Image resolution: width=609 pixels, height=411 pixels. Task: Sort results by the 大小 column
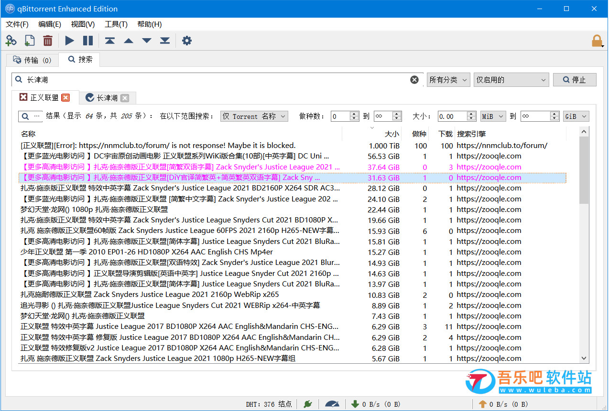(372, 134)
